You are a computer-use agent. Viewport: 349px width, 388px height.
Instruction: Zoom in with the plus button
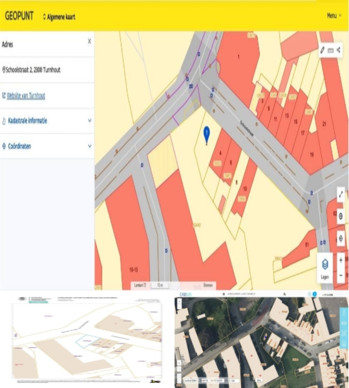point(341,260)
